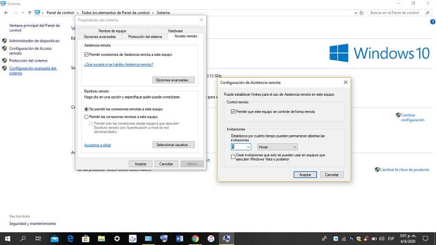
Task: Click Opciones avanzadas button in Asistencia remota
Action: click(174, 80)
